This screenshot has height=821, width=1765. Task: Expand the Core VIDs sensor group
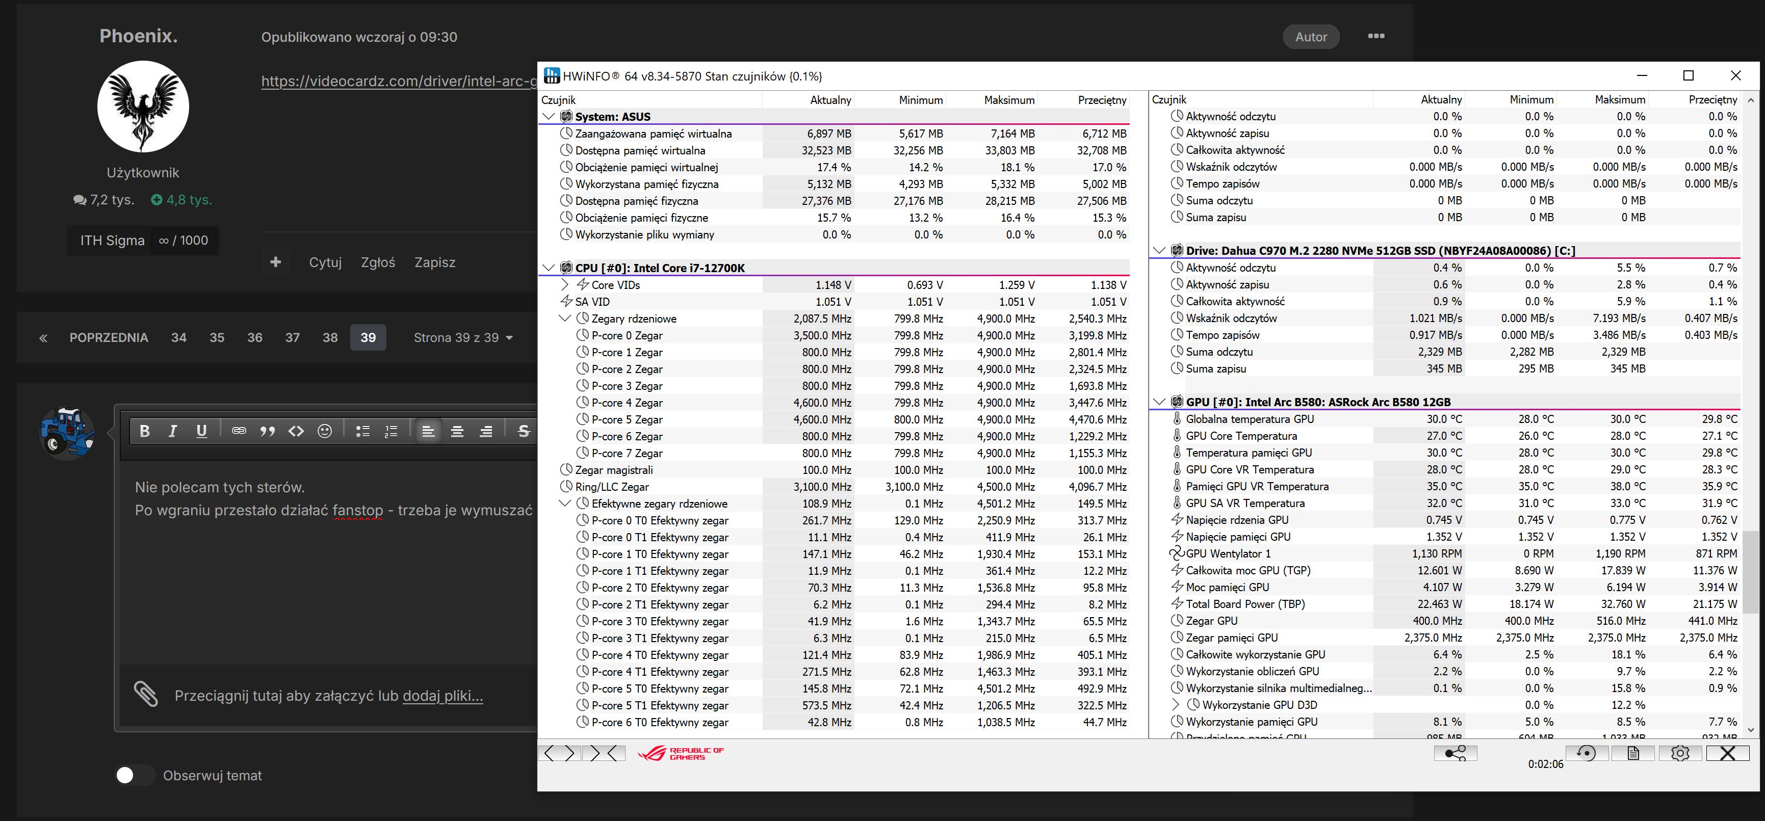click(x=564, y=285)
